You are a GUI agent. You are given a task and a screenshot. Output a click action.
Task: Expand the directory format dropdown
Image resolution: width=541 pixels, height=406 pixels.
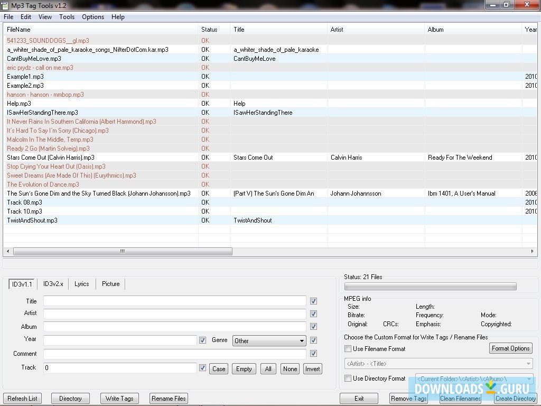click(528, 379)
